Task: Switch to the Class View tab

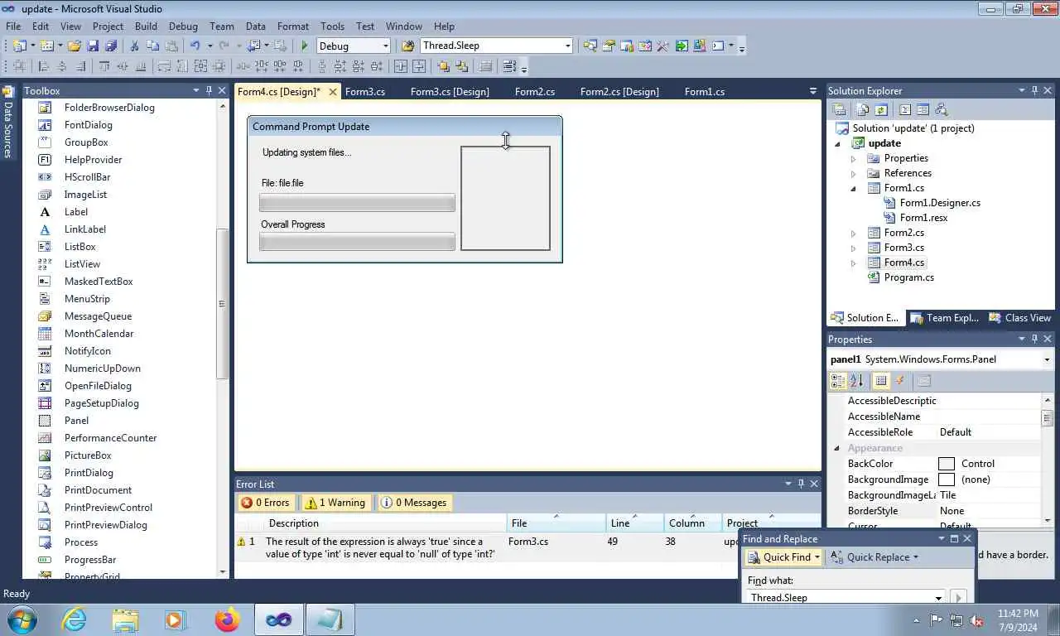Action: [x=1020, y=318]
